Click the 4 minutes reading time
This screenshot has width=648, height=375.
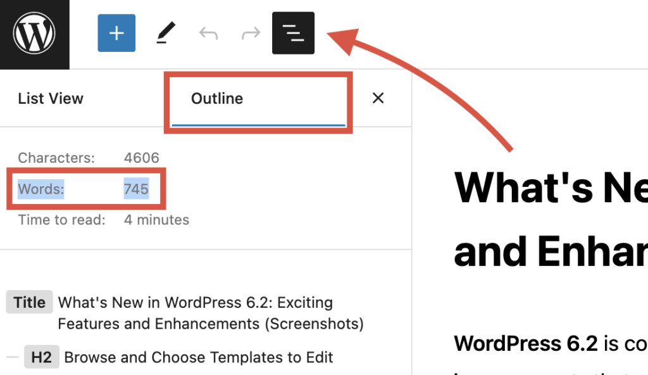point(156,220)
